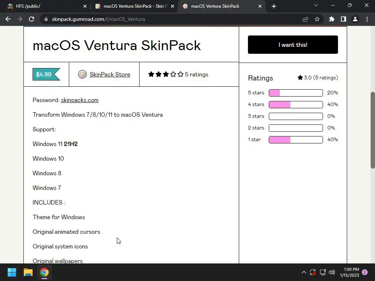Click the 1 star rating bar
Screen dimensions: 375x281
click(296, 139)
